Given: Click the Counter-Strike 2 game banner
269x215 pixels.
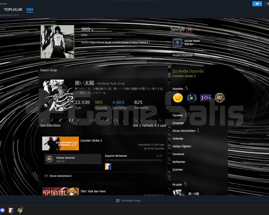Looking at the screenshot, I should click(x=60, y=143).
